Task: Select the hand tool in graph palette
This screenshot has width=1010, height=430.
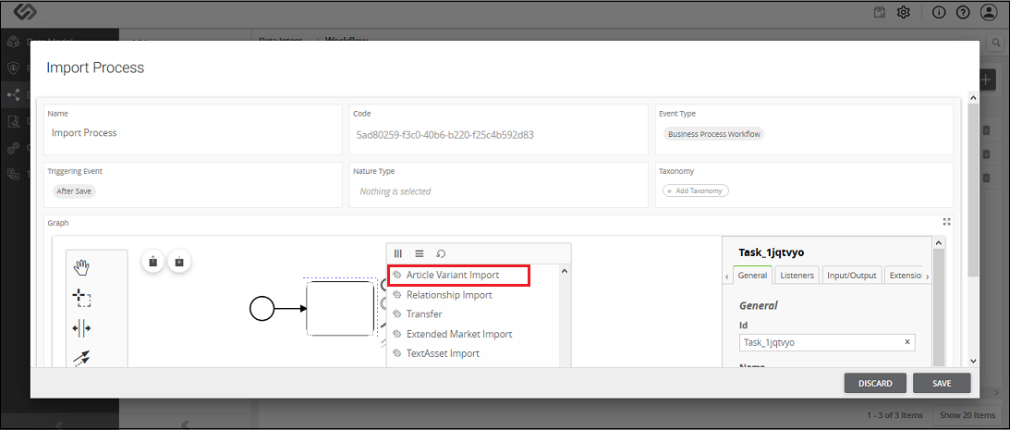Action: point(82,267)
